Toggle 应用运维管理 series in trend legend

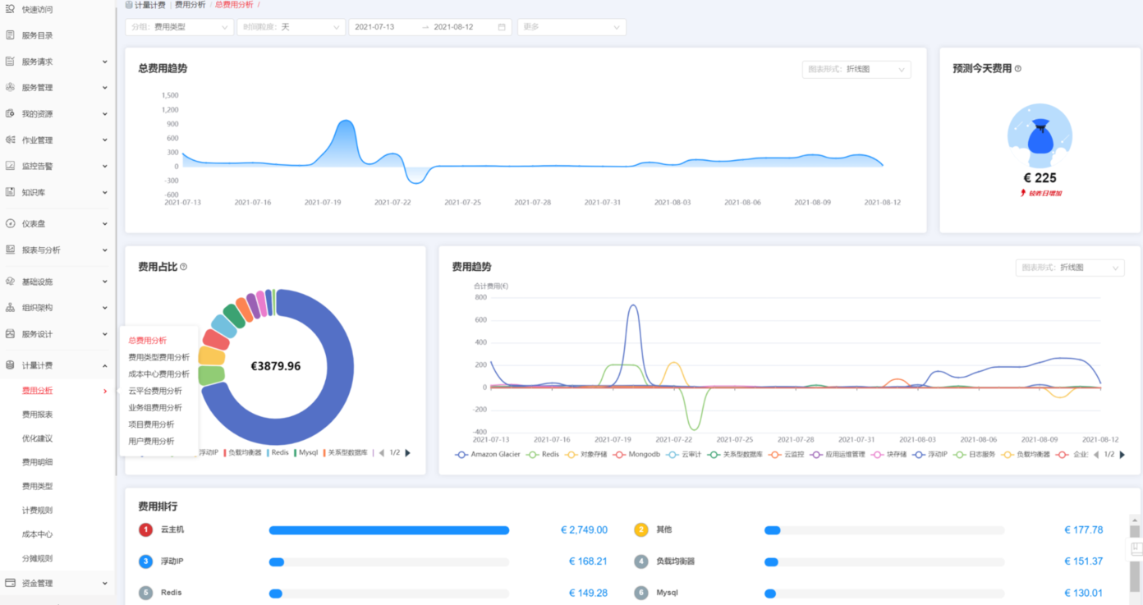point(838,454)
